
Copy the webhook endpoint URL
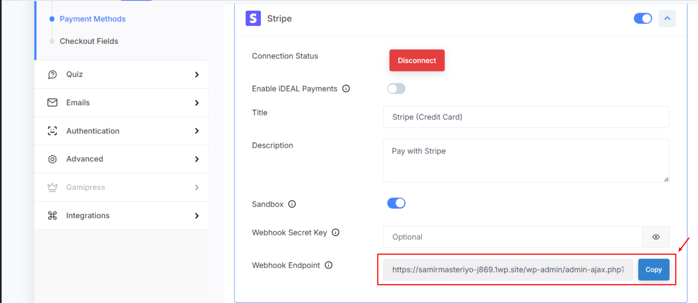tap(654, 269)
